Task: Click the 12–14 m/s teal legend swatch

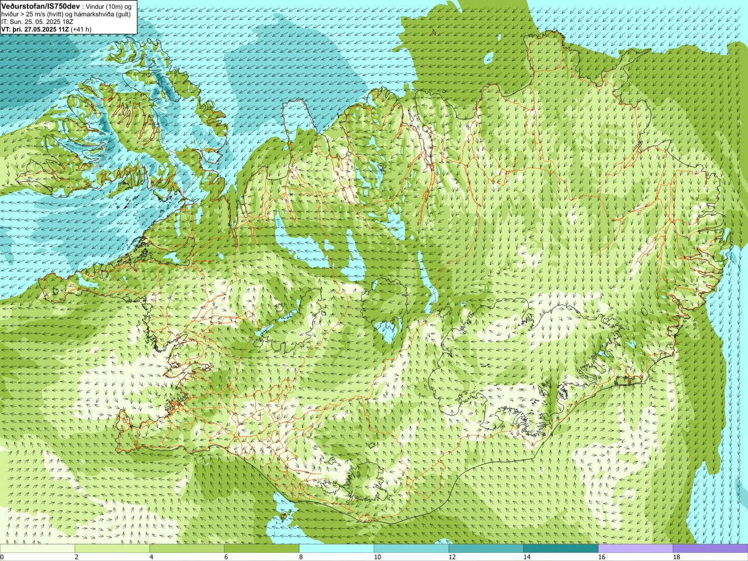Action: click(486, 549)
